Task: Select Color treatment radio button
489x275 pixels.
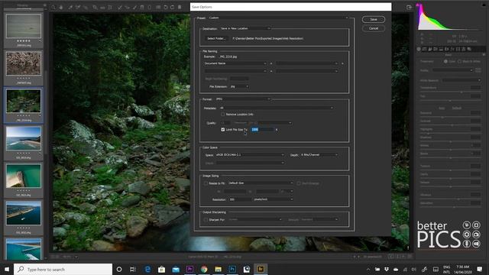Action: point(445,61)
